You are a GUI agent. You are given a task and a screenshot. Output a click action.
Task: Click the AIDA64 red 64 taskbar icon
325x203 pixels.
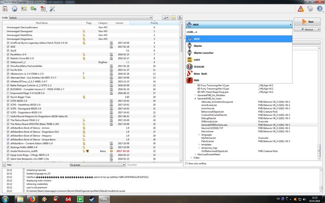(x=68, y=199)
